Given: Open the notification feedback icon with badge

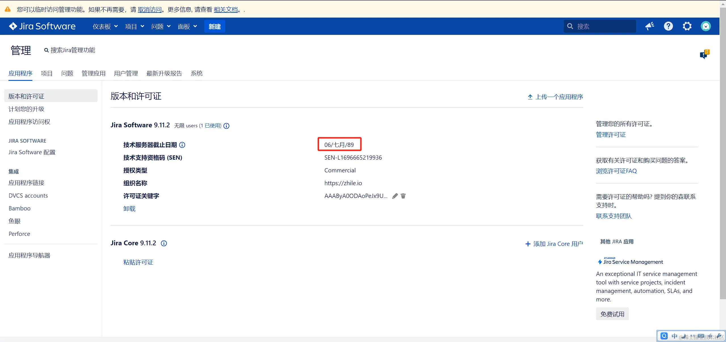Looking at the screenshot, I should tap(704, 54).
